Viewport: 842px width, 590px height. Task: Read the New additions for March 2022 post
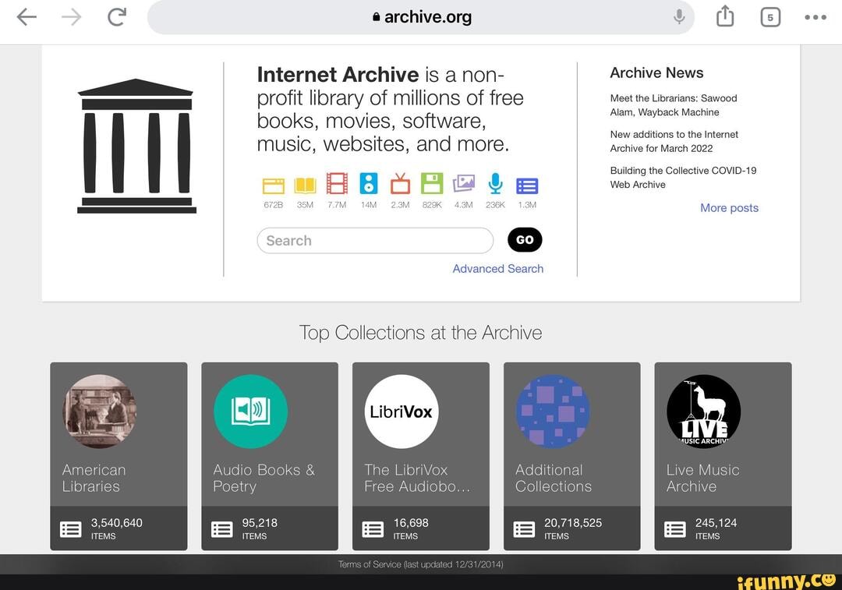pos(674,141)
